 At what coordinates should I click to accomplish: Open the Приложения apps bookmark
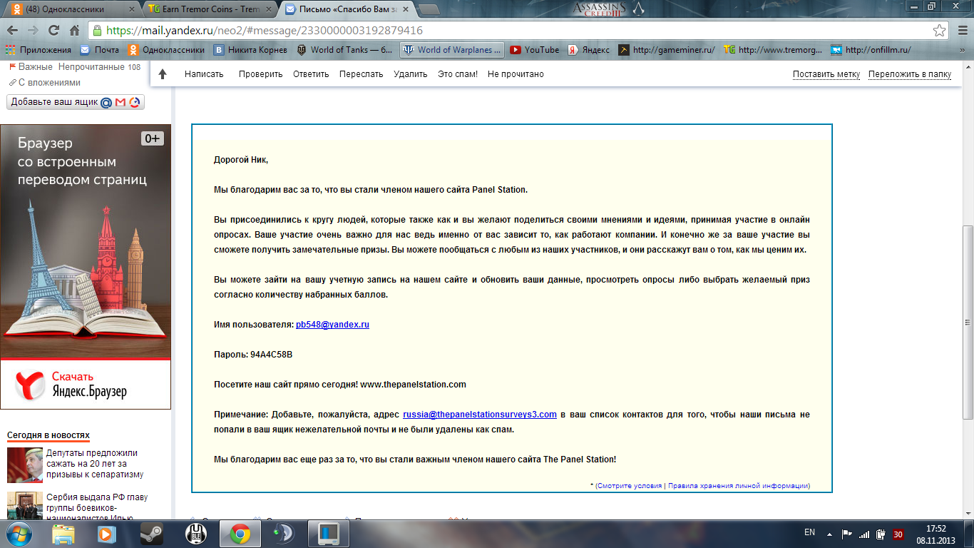[x=39, y=50]
